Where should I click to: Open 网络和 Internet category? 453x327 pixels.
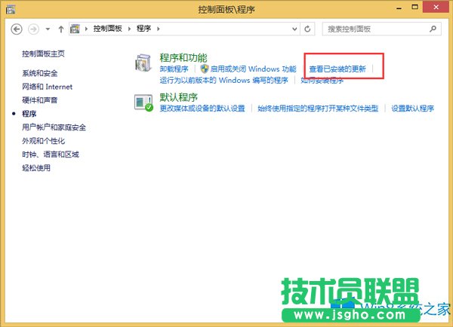(48, 87)
